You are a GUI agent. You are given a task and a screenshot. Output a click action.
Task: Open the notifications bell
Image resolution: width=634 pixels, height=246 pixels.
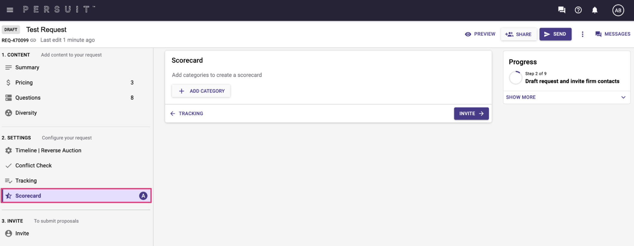point(595,10)
